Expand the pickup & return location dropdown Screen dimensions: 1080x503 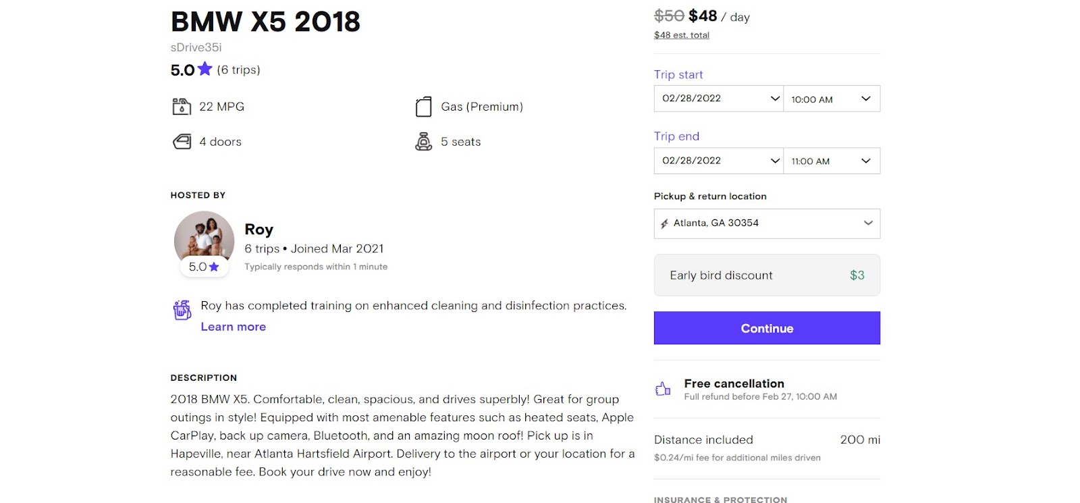[x=767, y=223]
